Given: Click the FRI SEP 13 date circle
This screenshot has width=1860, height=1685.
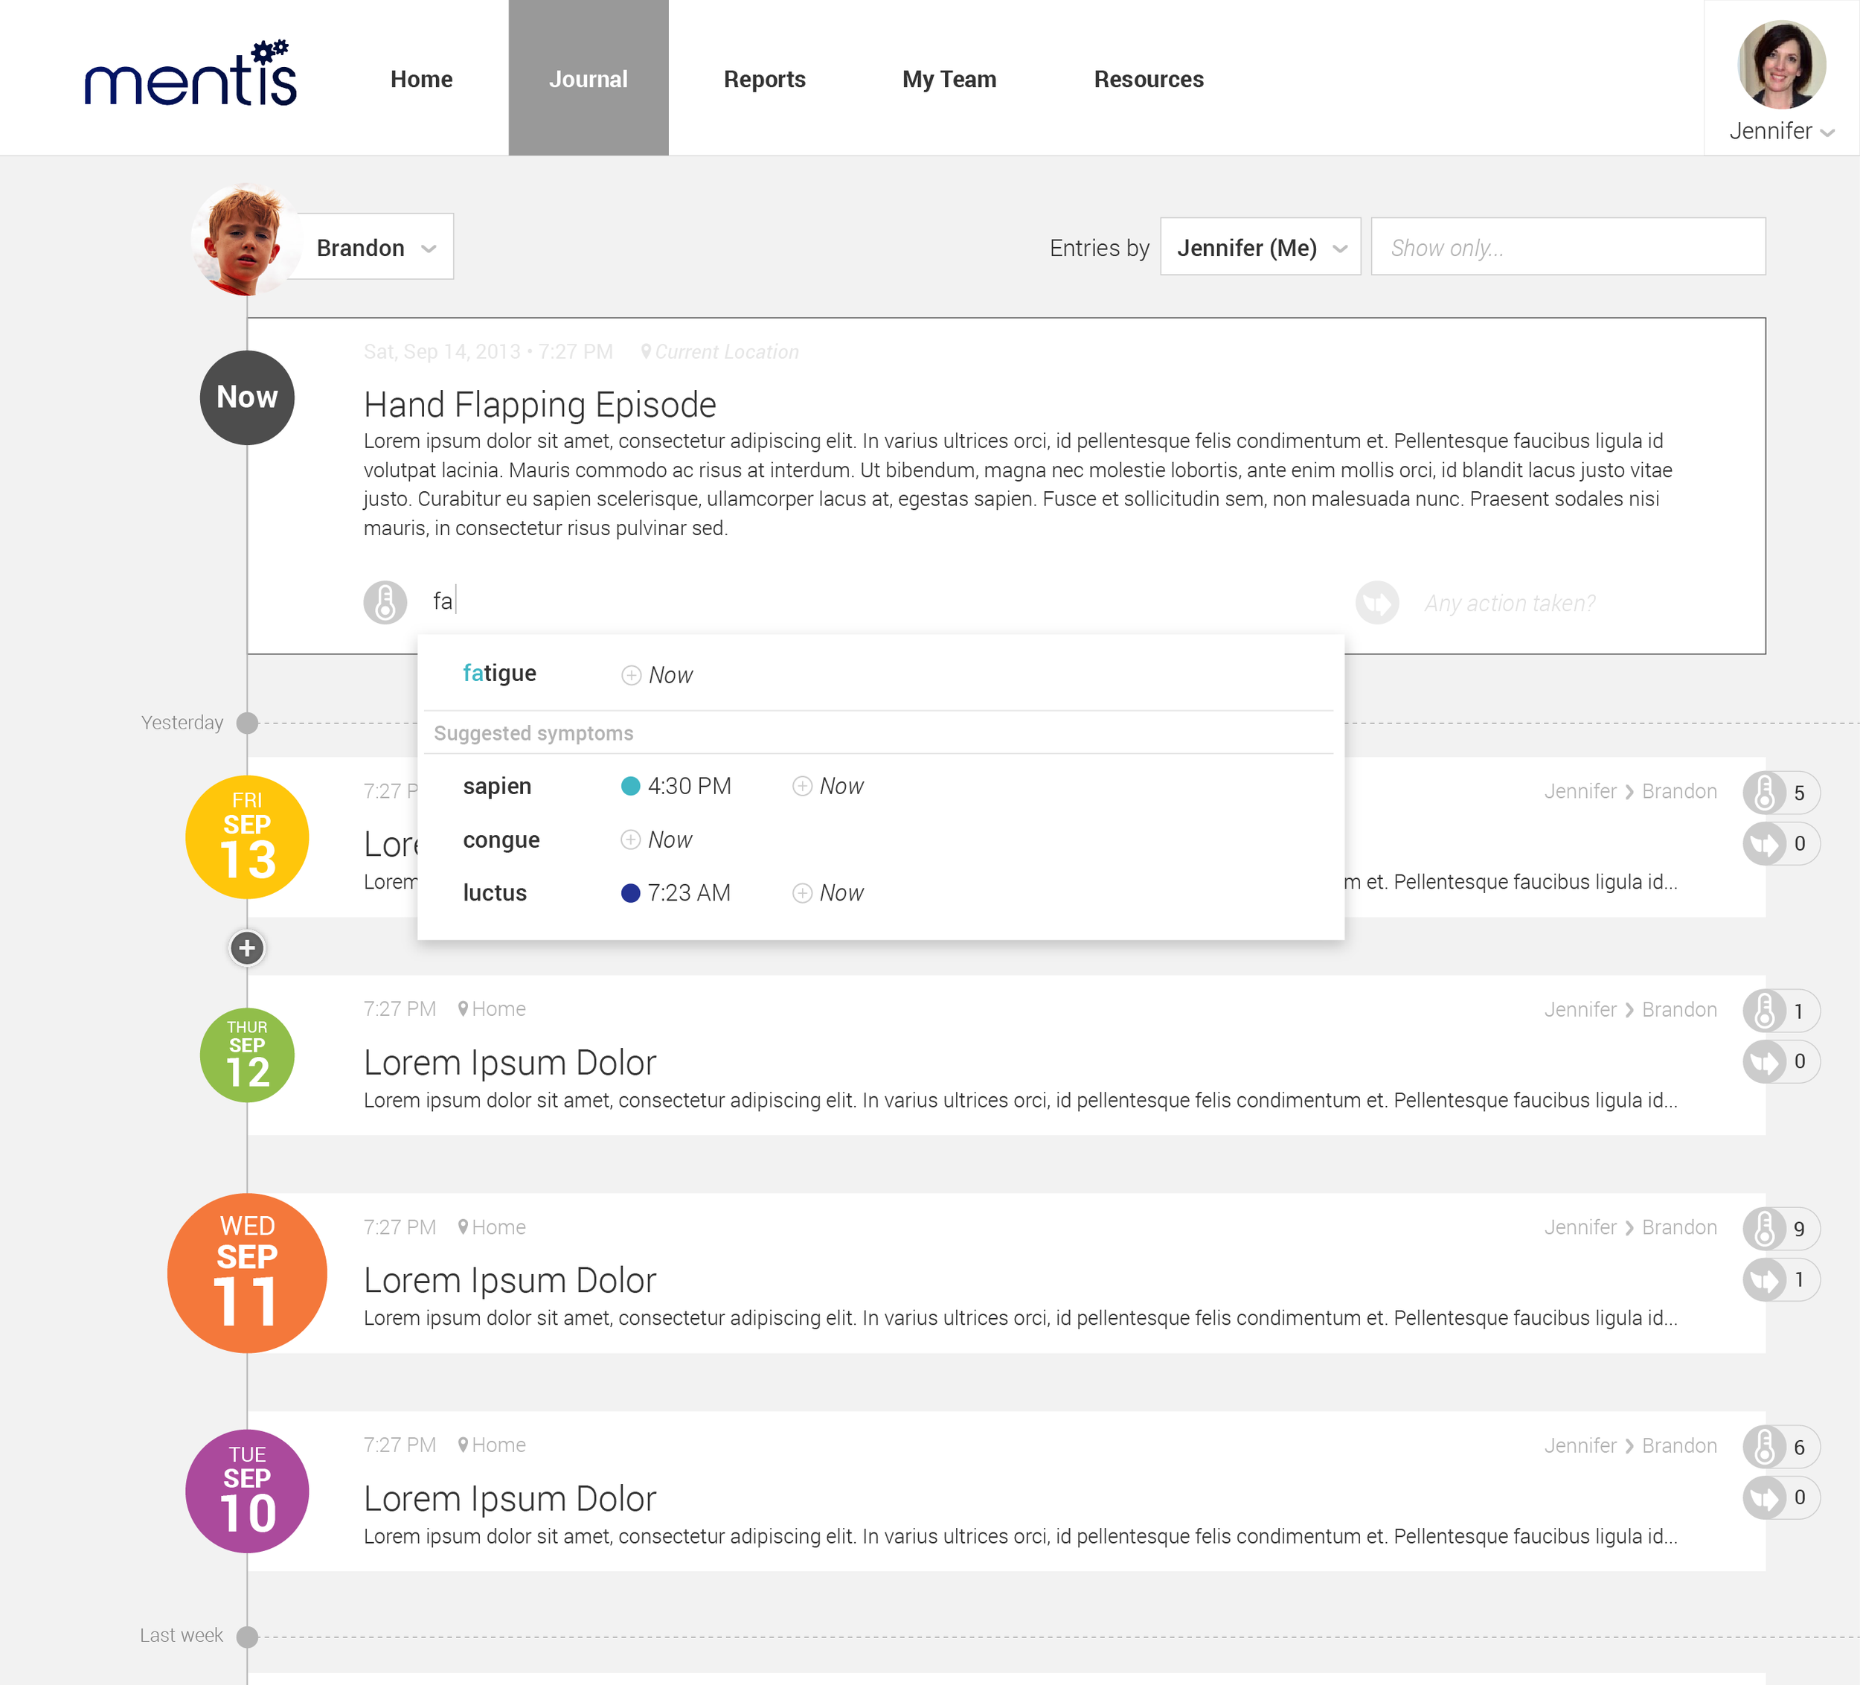Looking at the screenshot, I should point(246,837).
